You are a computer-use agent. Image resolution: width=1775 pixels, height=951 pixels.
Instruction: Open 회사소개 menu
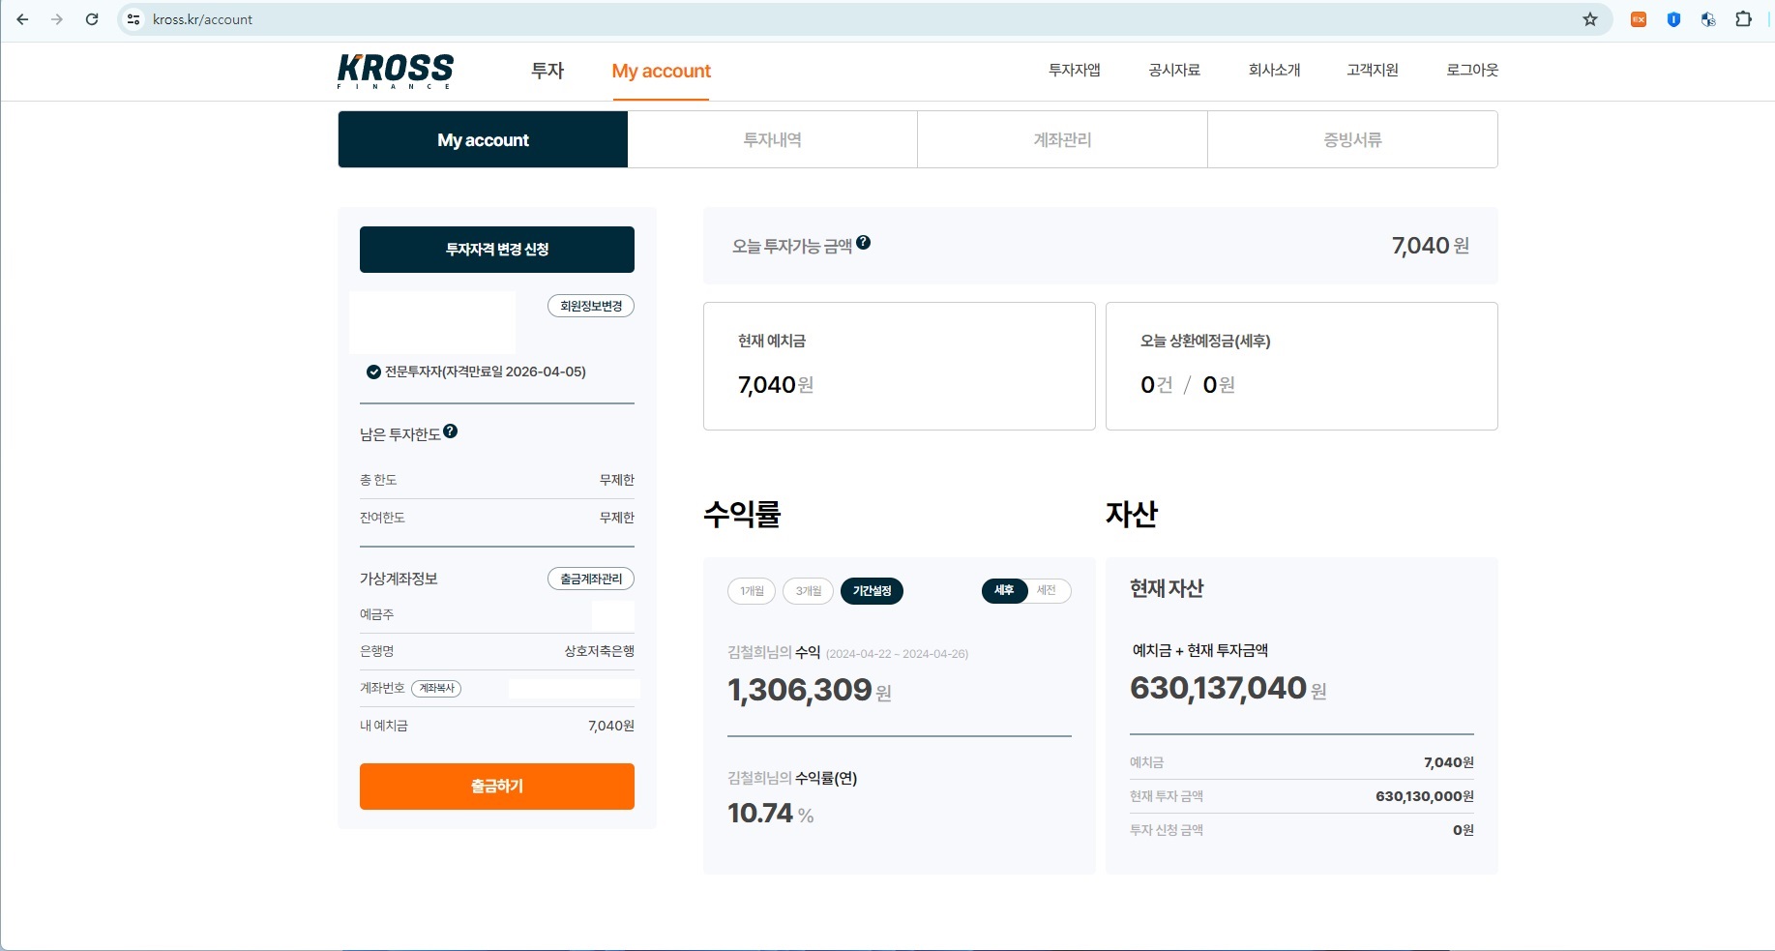pos(1274,70)
